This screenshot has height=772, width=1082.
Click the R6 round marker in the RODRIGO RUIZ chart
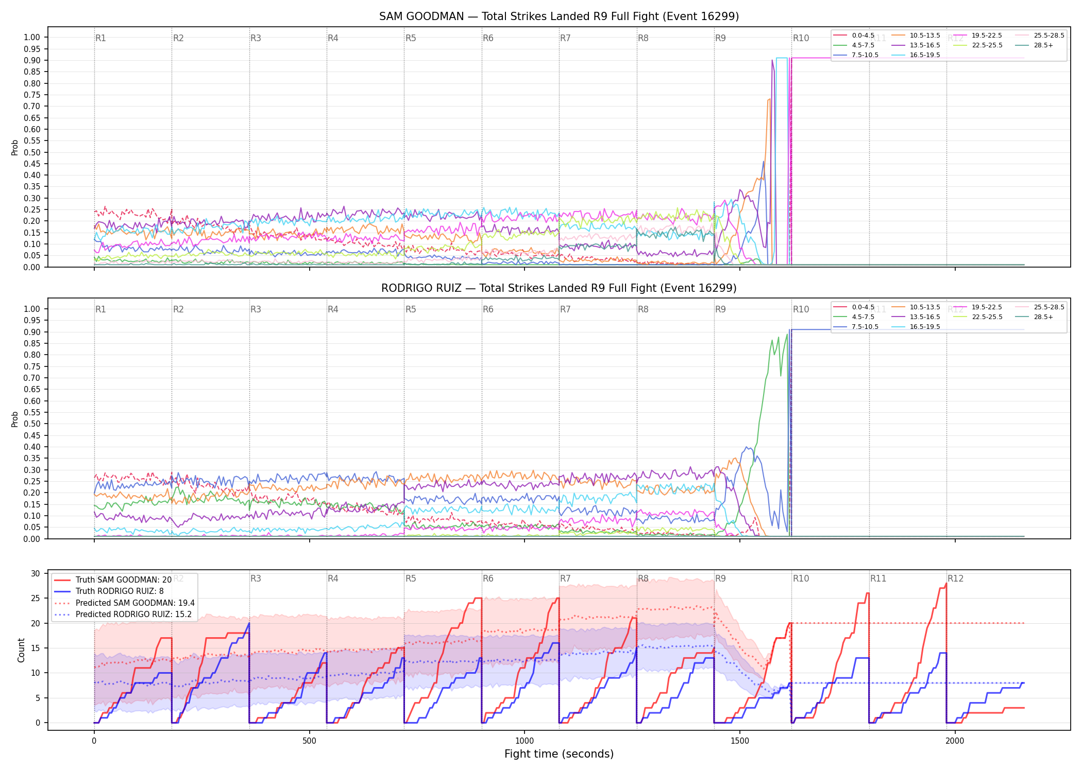point(488,309)
